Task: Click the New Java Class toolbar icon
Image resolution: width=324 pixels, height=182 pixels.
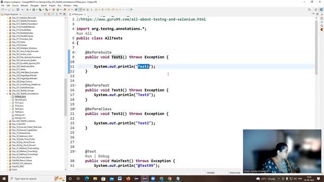Action: (x=58, y=10)
